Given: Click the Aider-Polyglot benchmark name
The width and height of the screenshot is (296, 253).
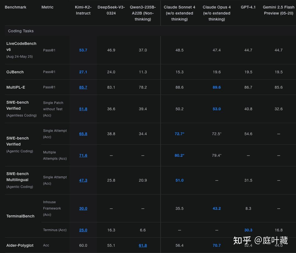Looking at the screenshot, I should click(x=20, y=245).
